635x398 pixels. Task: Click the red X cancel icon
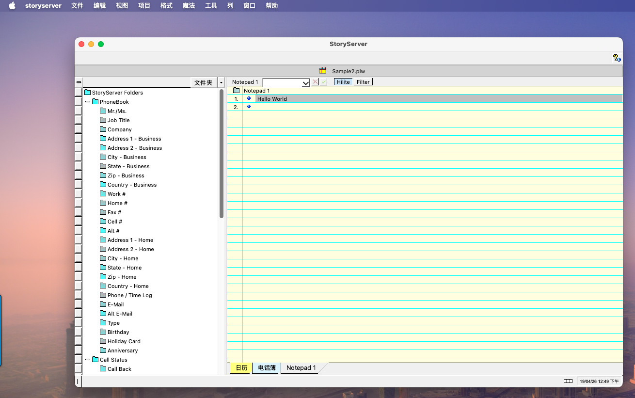[315, 82]
